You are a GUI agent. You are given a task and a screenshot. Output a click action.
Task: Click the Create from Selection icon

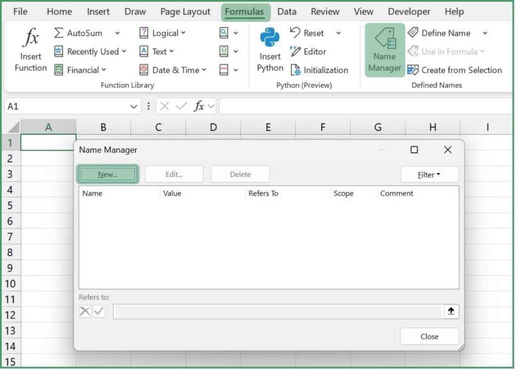(x=413, y=69)
